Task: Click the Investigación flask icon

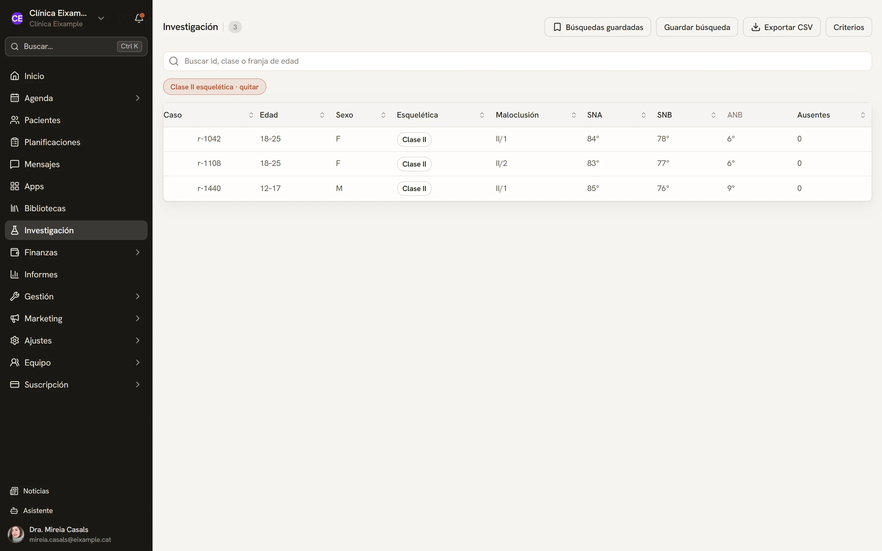Action: click(15, 230)
